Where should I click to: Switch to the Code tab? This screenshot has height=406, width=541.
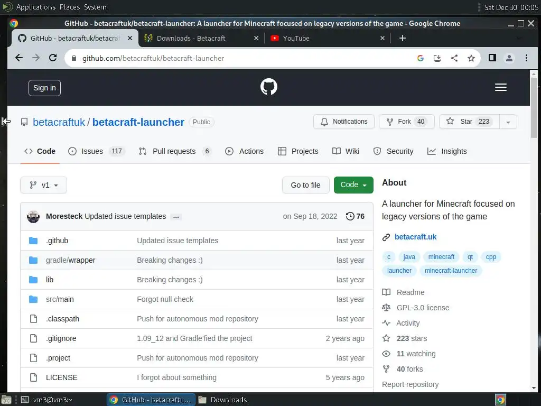click(40, 151)
